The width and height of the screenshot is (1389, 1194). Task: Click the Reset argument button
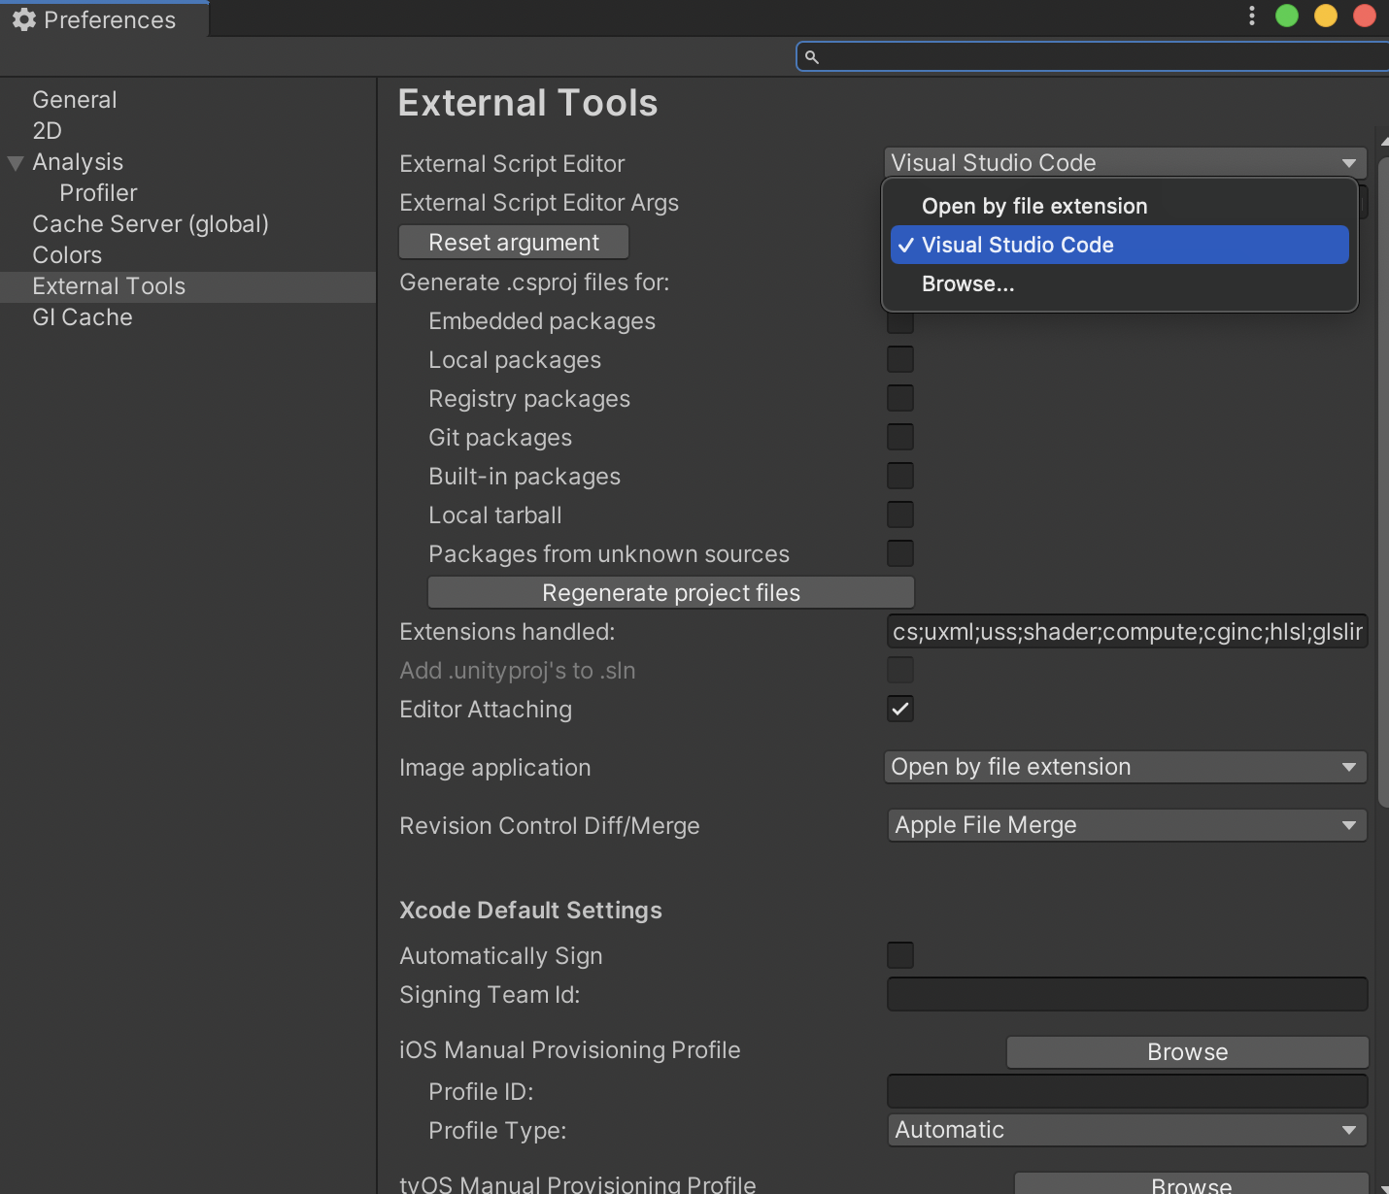(x=514, y=243)
